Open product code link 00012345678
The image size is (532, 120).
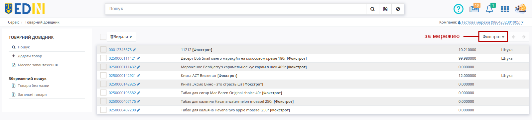pos(120,50)
